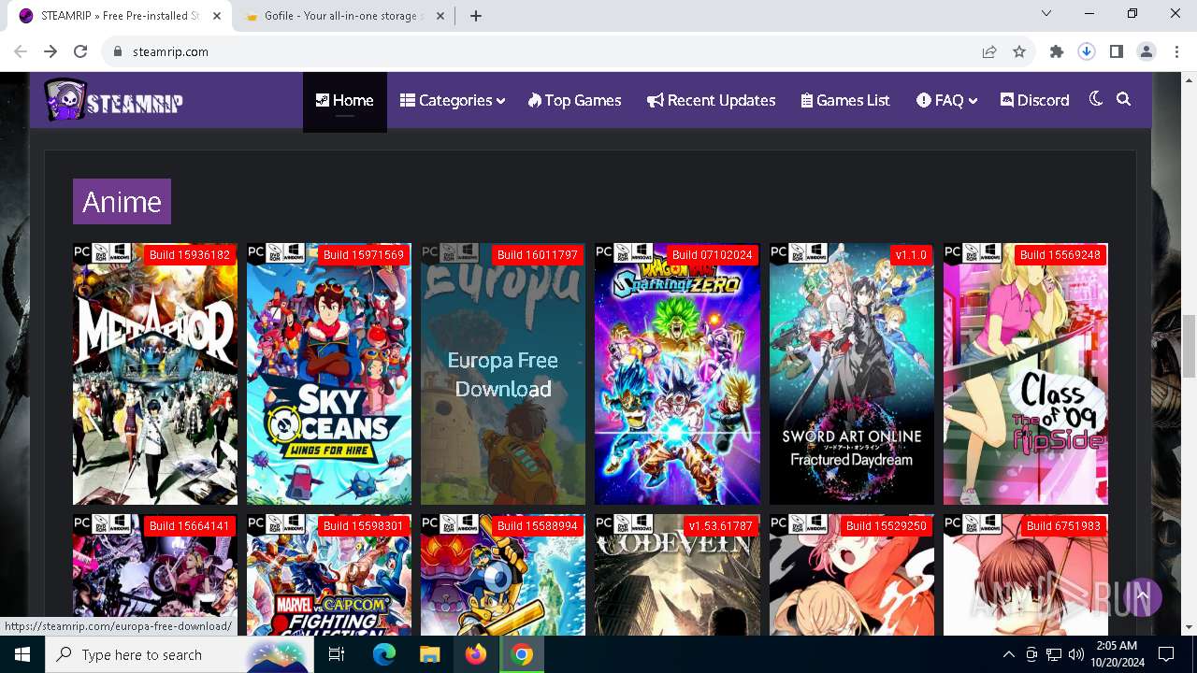Image resolution: width=1197 pixels, height=673 pixels.
Task: Open Task View on taskbar
Action: pos(337,654)
